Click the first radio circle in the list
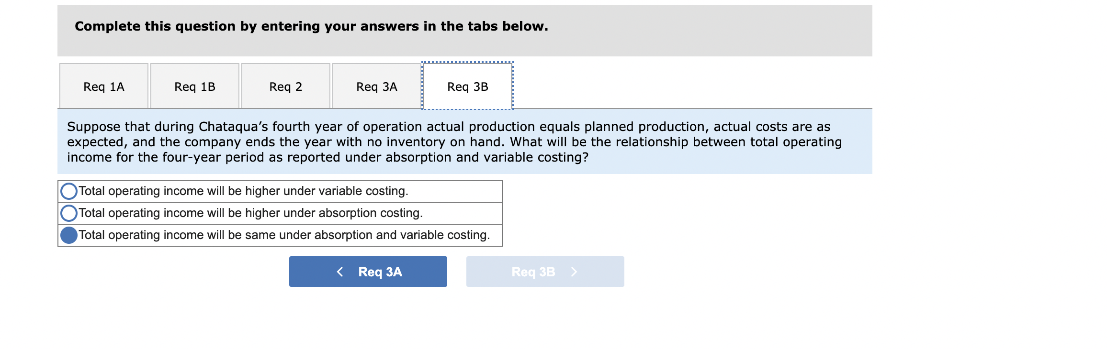Viewport: 1107px width, 349px height. pos(68,190)
